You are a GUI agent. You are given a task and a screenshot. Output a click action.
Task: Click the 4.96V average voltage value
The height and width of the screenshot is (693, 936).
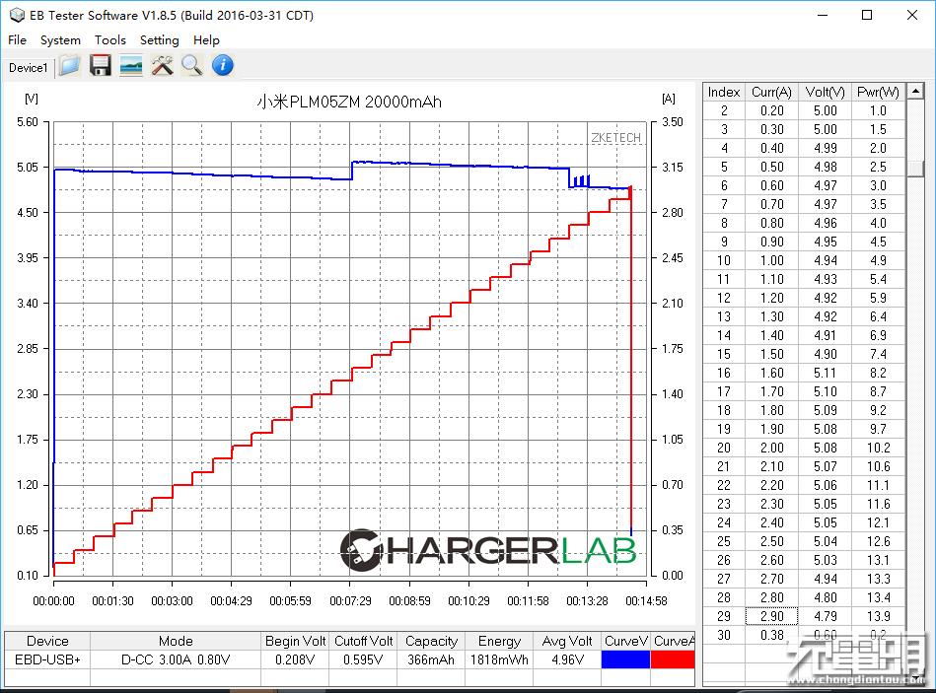click(567, 659)
